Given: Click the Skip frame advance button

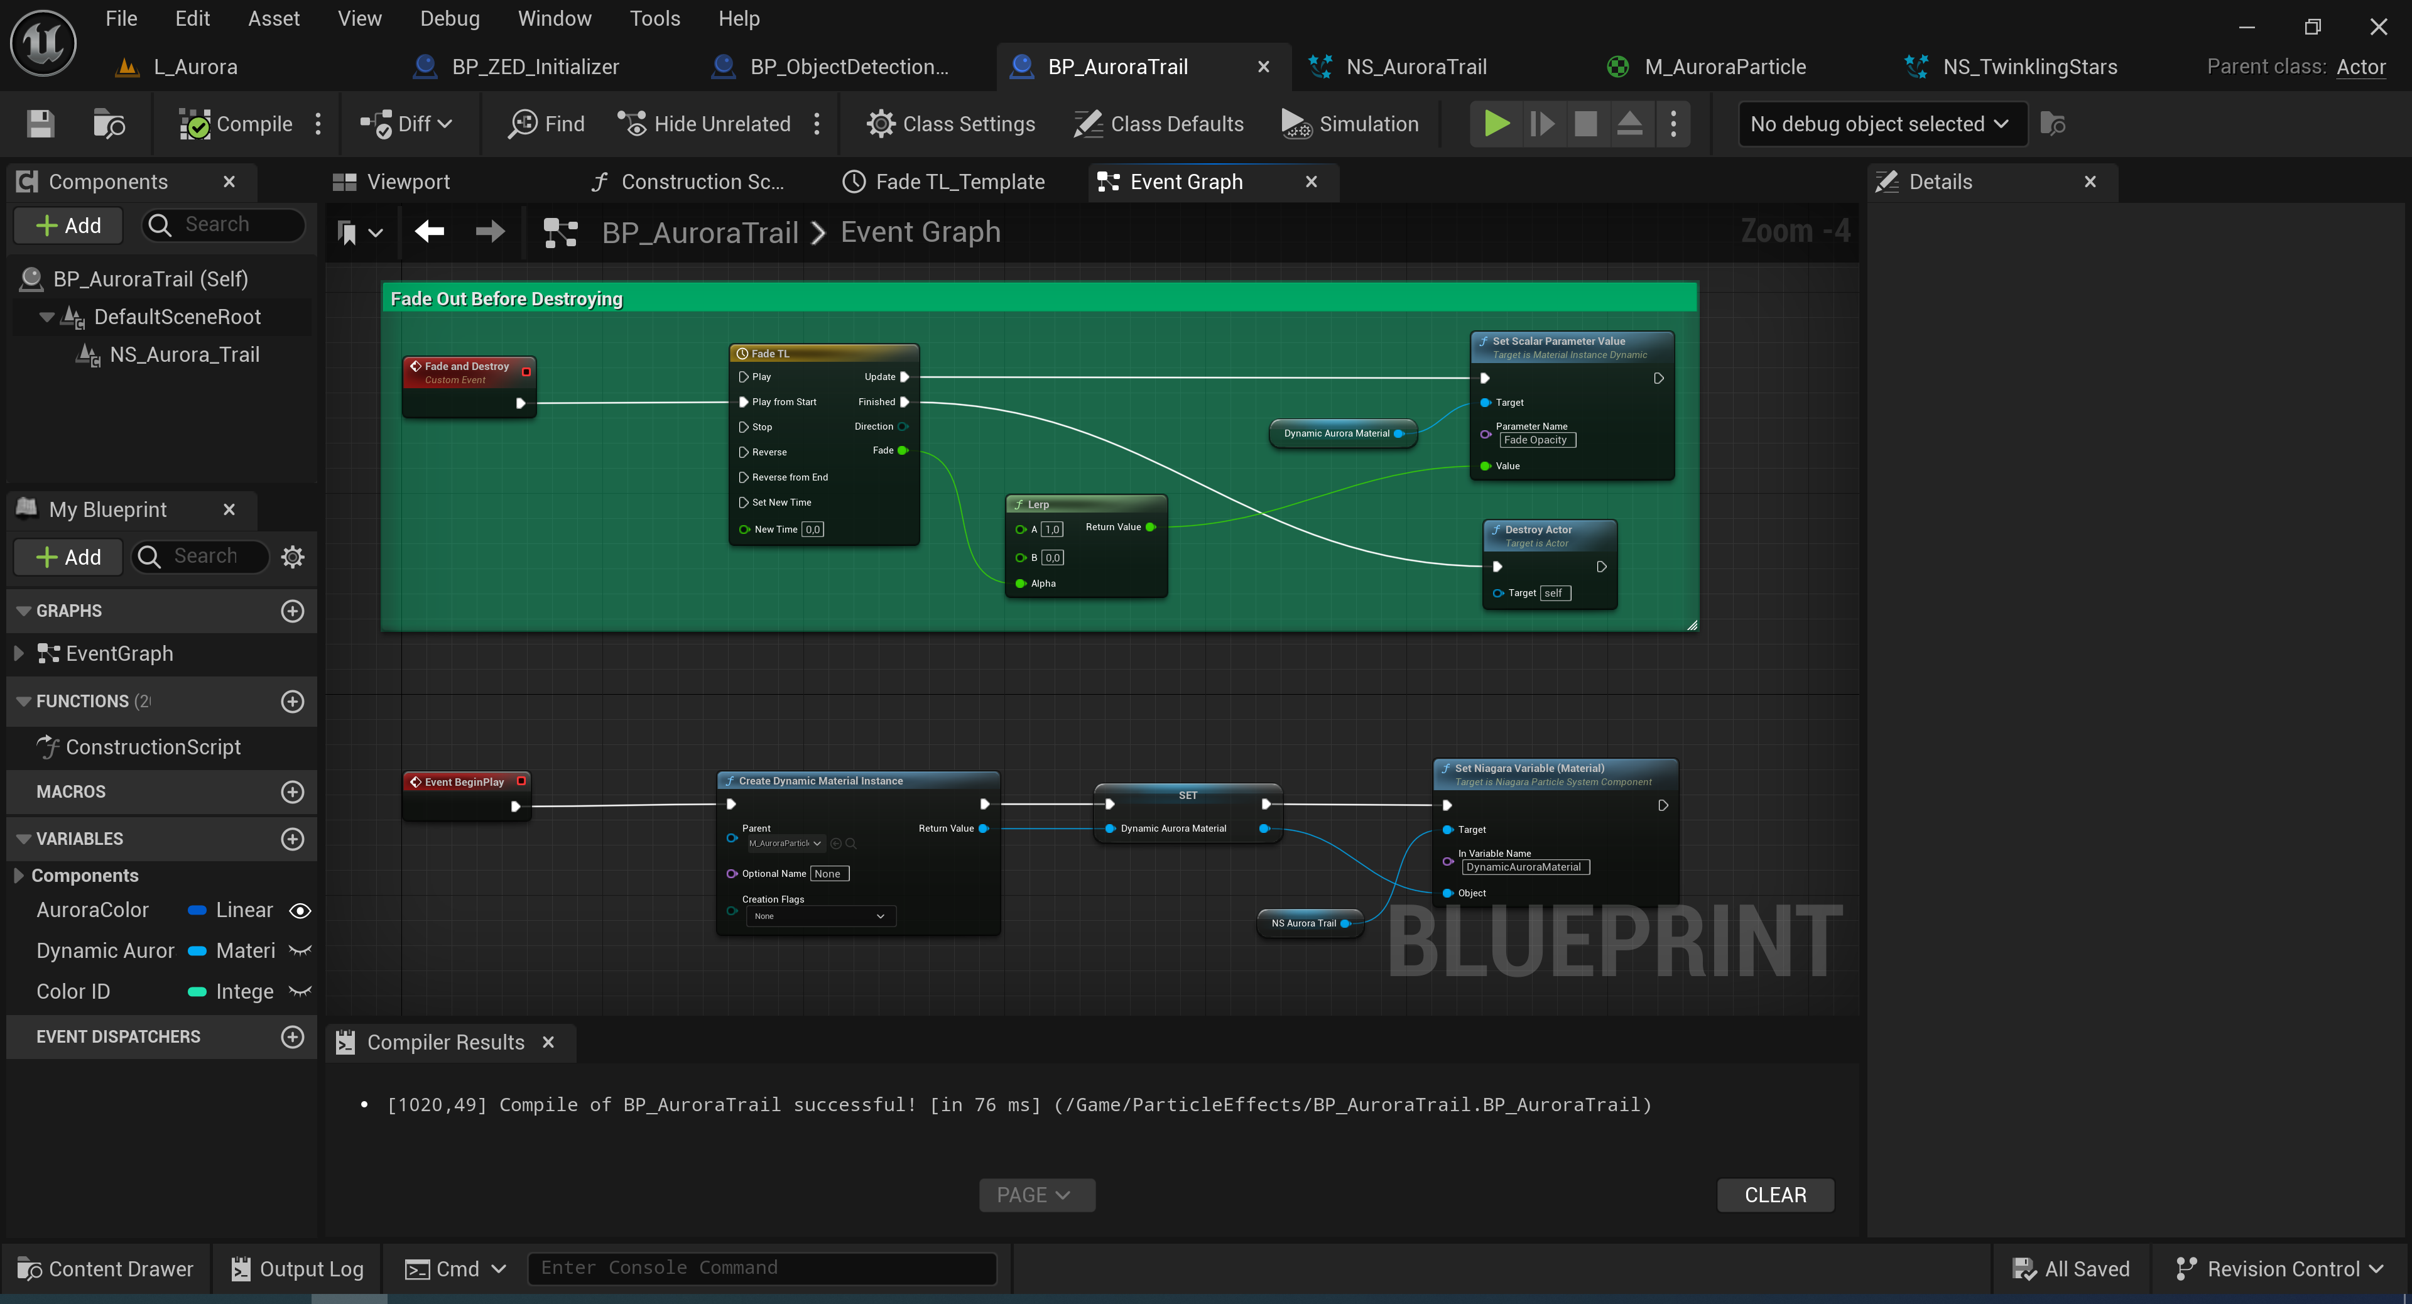Looking at the screenshot, I should (x=1541, y=124).
